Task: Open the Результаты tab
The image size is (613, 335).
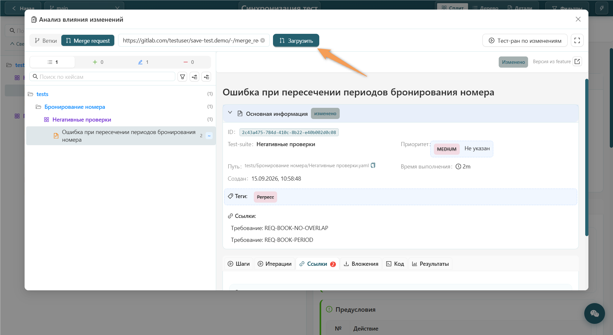Action: click(430, 264)
